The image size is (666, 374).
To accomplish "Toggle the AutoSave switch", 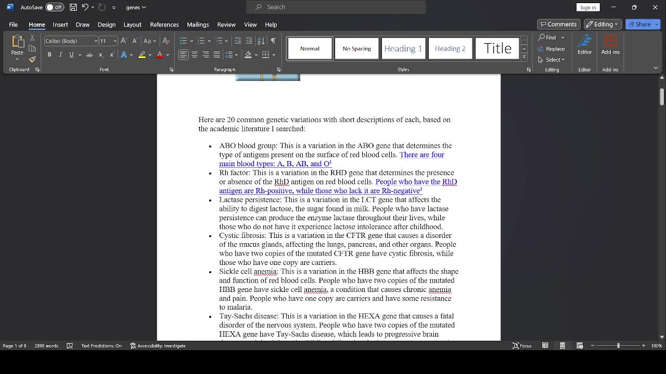I will [x=54, y=7].
